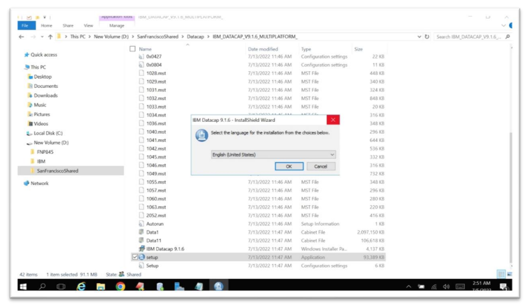Launch Google Chrome from the taskbar
This screenshot has width=525, height=307.
[x=120, y=286]
